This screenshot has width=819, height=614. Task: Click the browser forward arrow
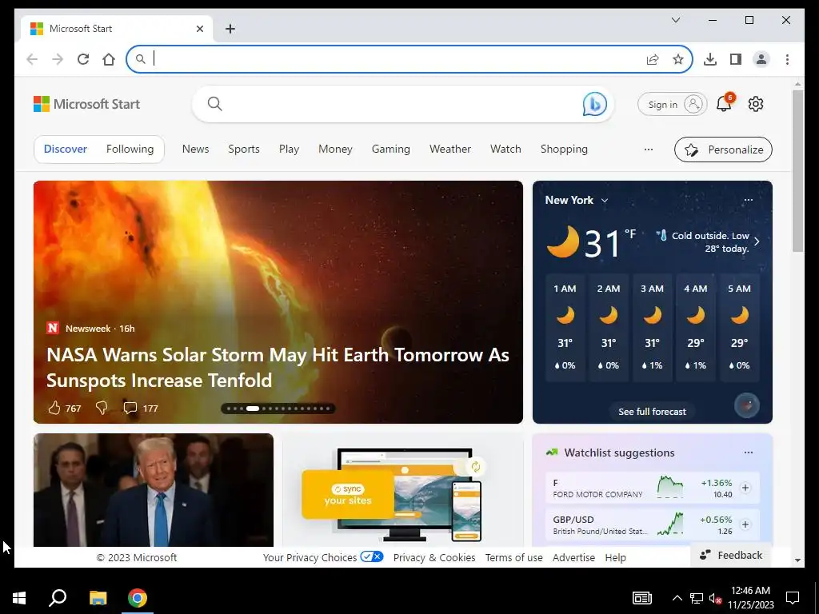(58, 59)
